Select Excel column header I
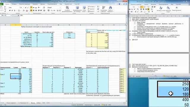The image size is (190, 107). pos(16,25)
